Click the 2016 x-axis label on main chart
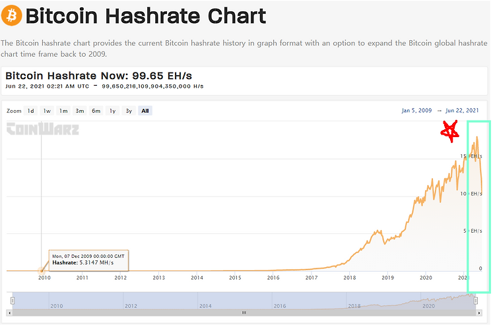Screen dimensions: 495x325 click(273, 278)
